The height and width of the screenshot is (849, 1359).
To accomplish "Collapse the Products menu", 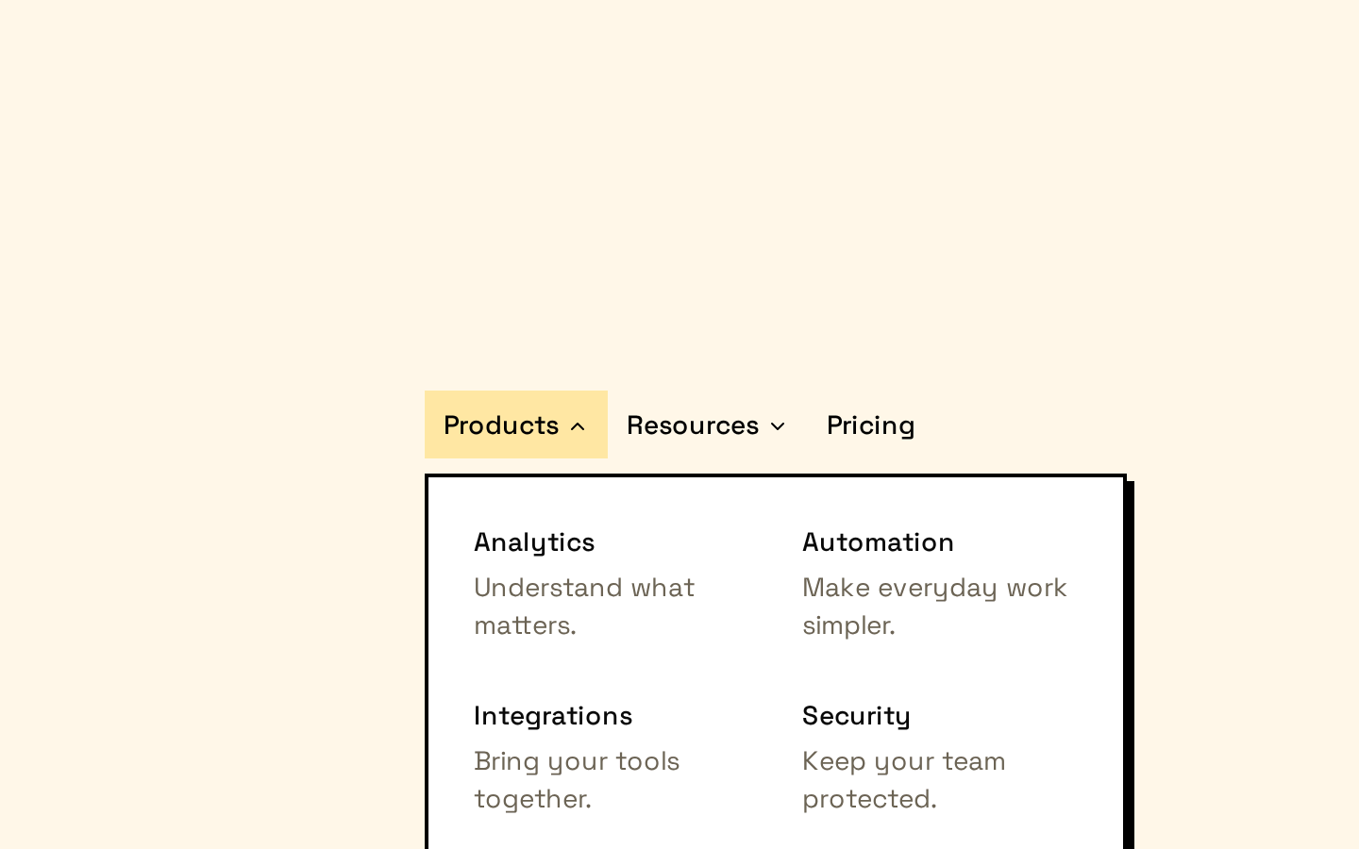I will [x=515, y=424].
